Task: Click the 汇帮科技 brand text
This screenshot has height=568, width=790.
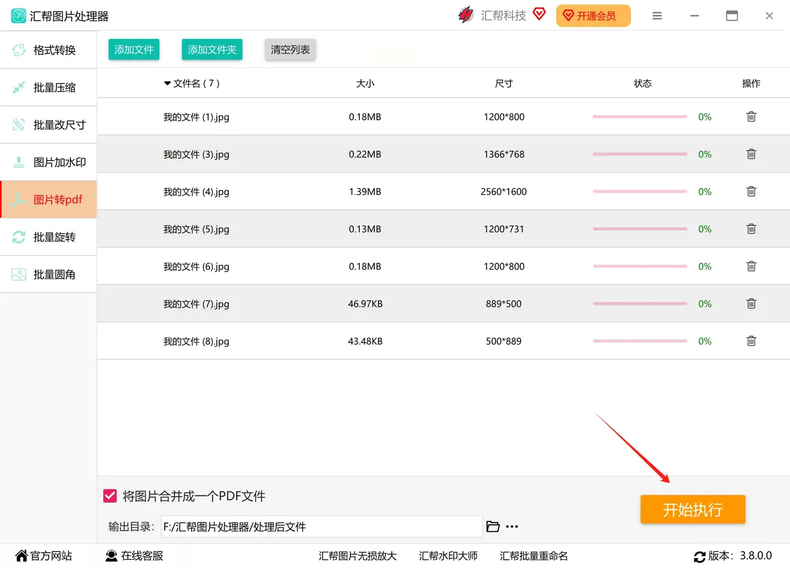Action: [x=504, y=15]
